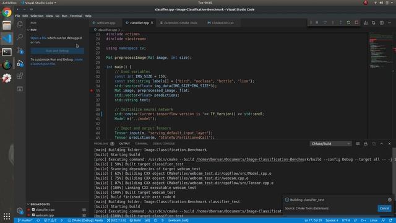
Task: Open Google Chrome from the dock
Action: [7, 12]
